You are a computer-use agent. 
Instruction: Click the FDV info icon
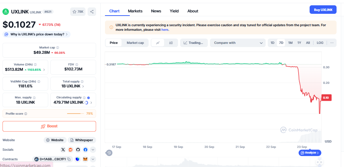(77, 64)
